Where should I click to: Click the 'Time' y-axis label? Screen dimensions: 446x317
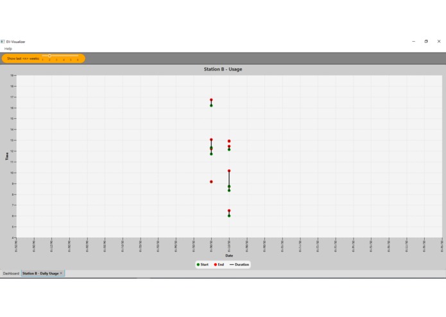click(x=7, y=157)
